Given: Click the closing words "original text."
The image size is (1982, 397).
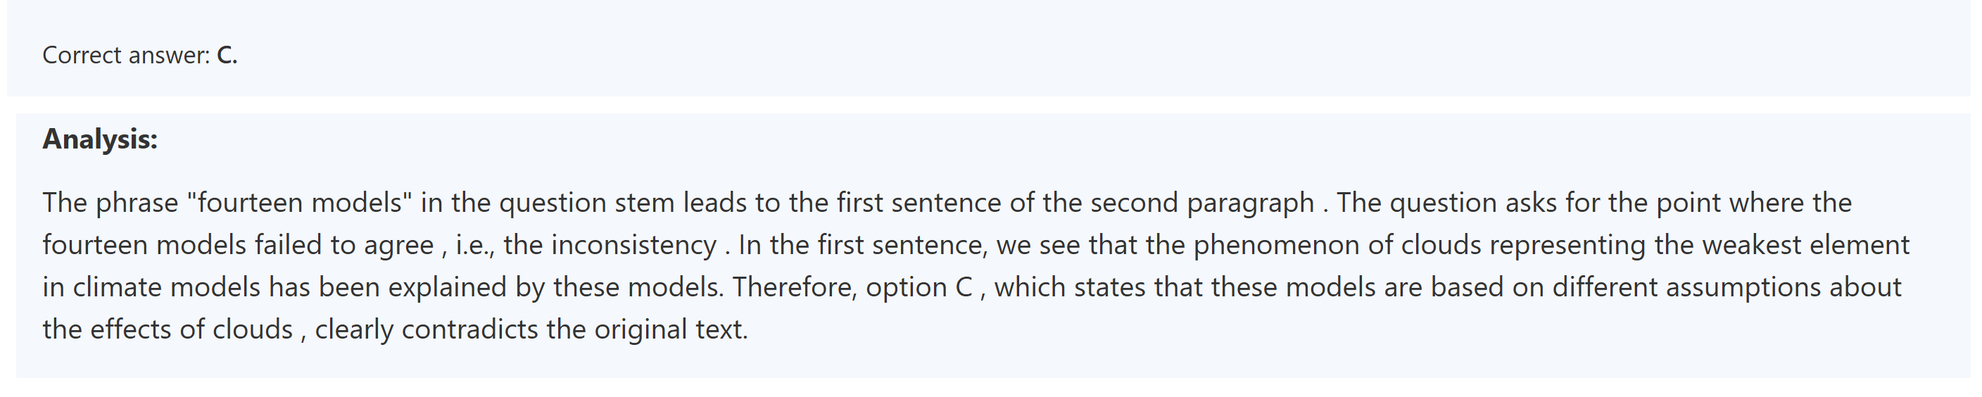Looking at the screenshot, I should (671, 330).
